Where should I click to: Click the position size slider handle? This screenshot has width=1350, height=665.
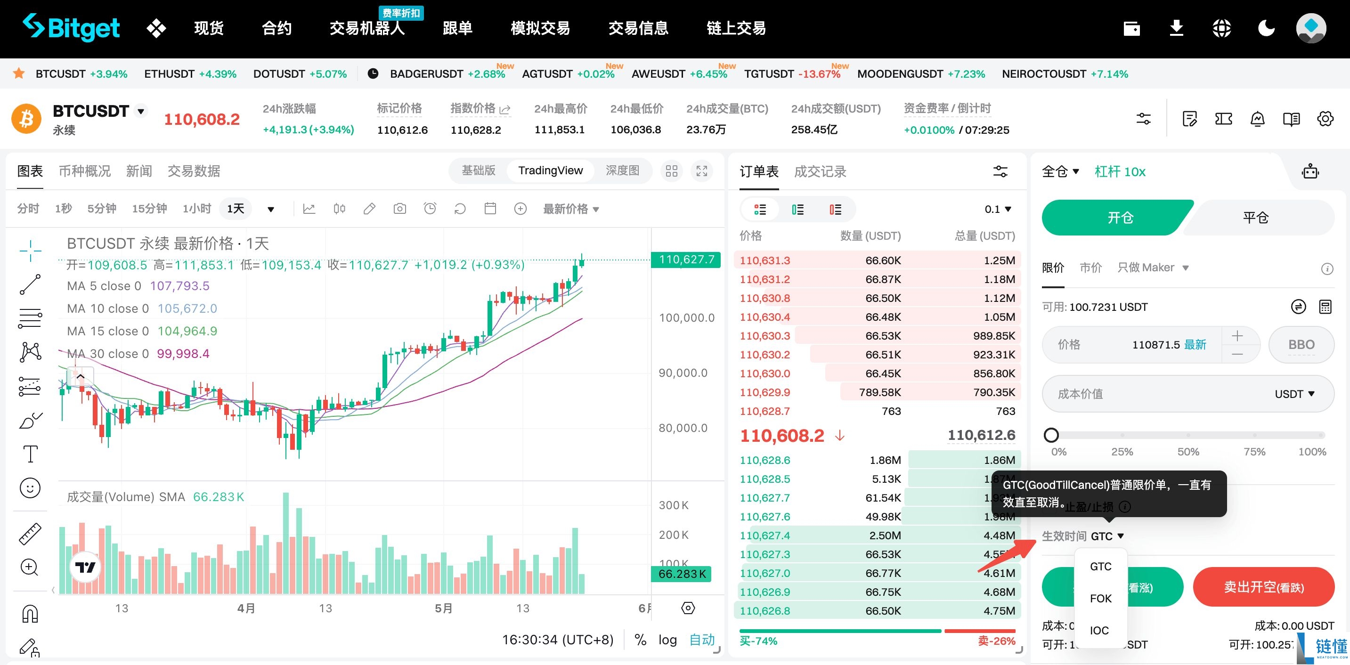[1051, 435]
